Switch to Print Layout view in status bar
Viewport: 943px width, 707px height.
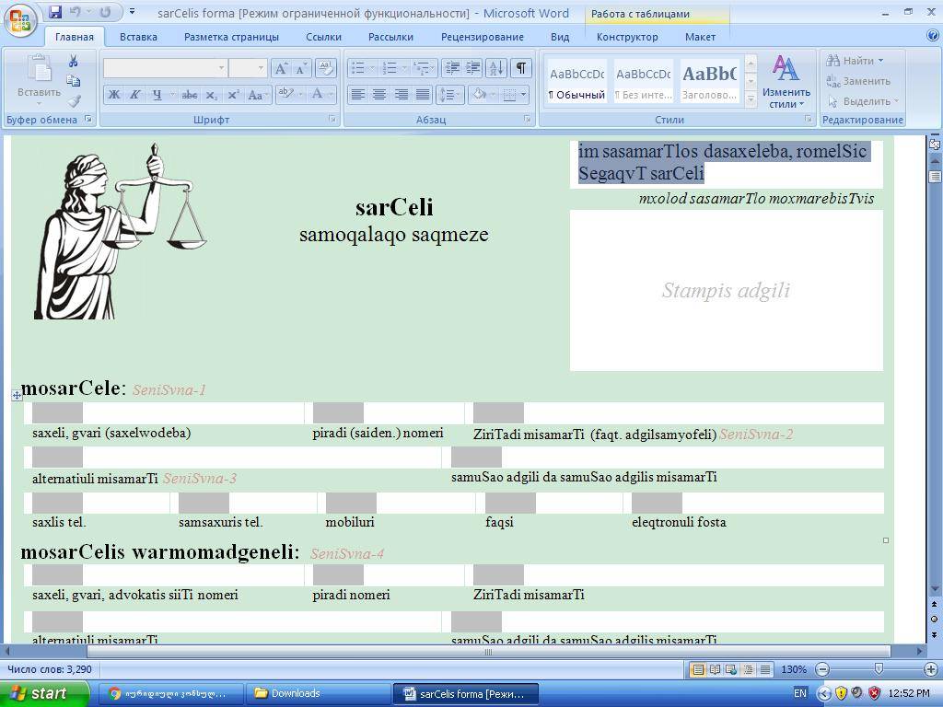698,669
